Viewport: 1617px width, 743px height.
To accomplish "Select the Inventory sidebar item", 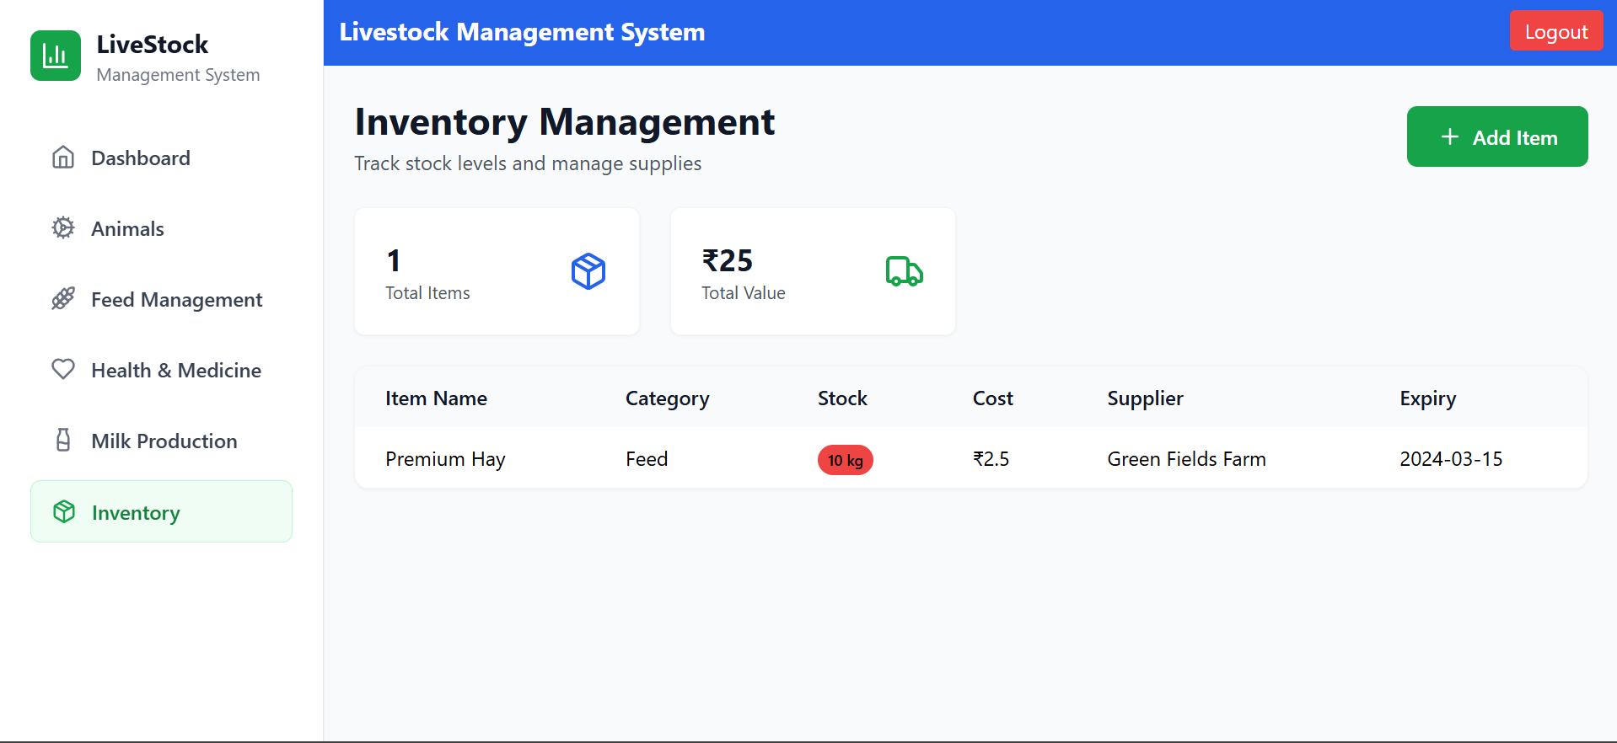I will 161,511.
